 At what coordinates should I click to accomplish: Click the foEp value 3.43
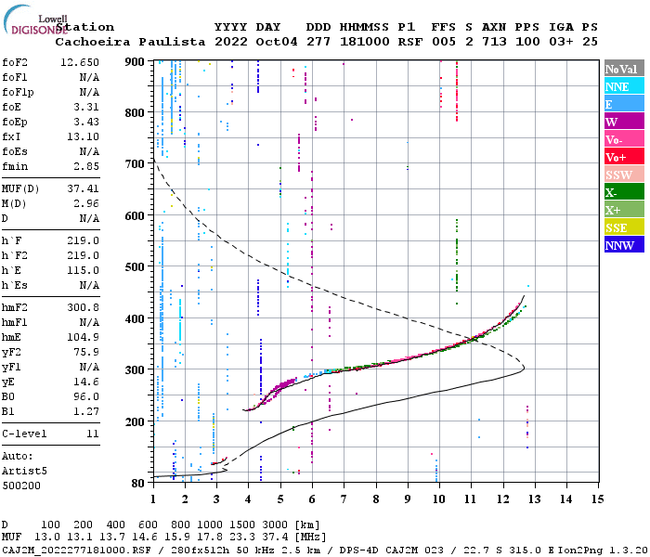pyautogui.click(x=86, y=122)
